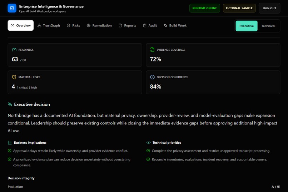Switch to the TrustGraph tab
Viewport: 288px width, 192px height.
(x=49, y=25)
